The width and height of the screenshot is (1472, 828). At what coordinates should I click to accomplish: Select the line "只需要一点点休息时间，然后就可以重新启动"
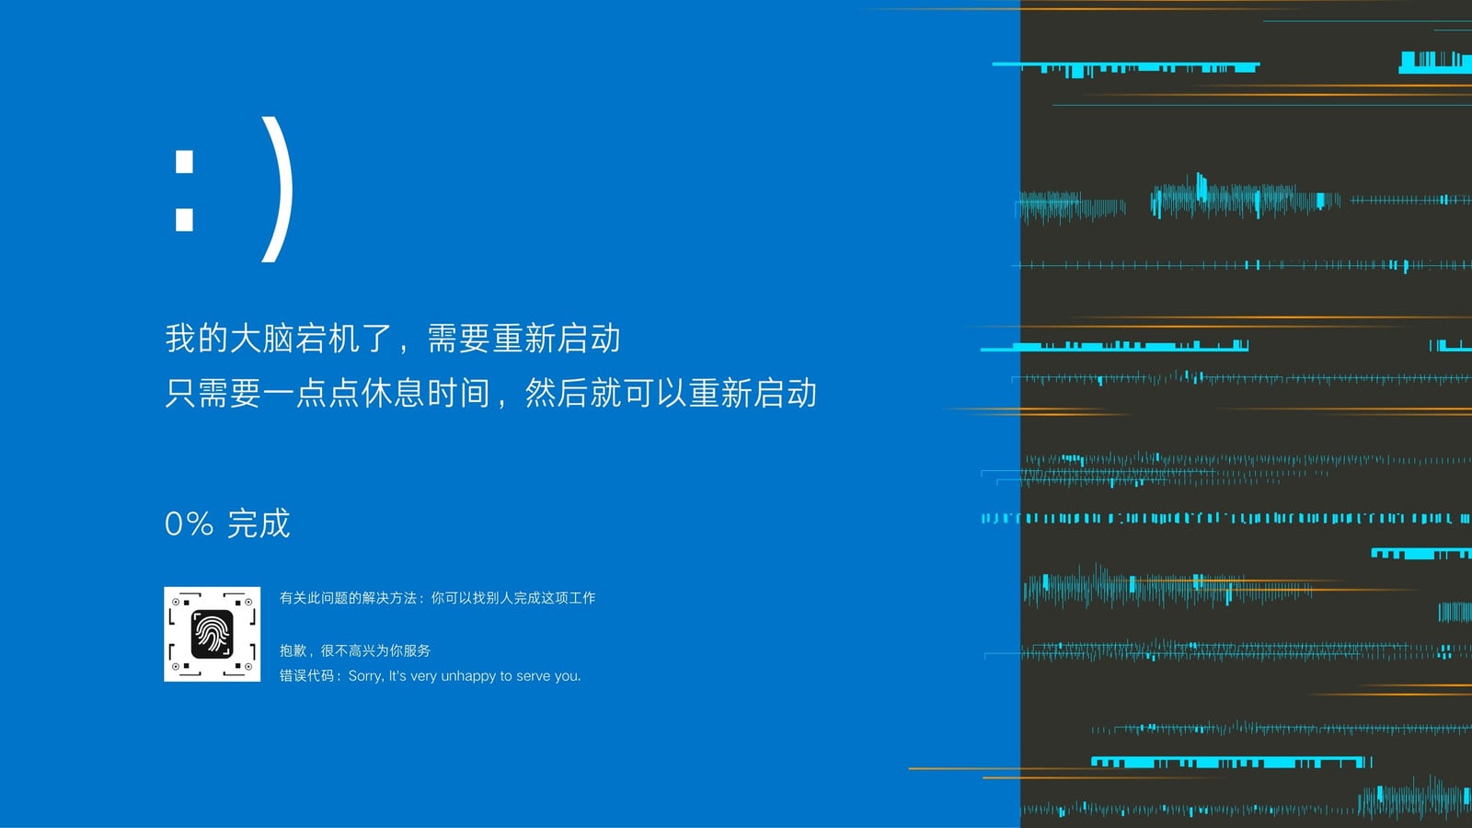click(490, 393)
